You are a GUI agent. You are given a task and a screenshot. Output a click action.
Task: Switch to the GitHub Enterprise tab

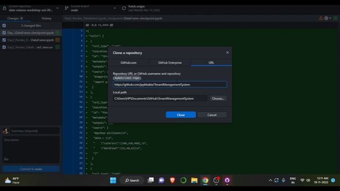170,63
